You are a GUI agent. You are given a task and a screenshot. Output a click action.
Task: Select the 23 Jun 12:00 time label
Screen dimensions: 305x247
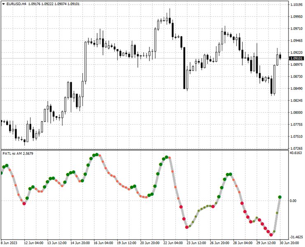[x=196, y=243]
